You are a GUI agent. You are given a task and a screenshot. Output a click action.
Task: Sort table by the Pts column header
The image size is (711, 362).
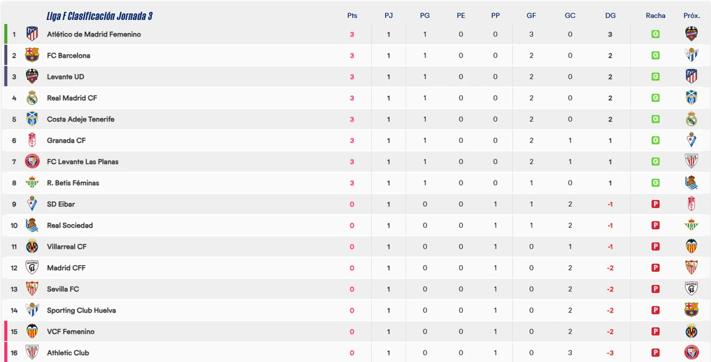352,16
